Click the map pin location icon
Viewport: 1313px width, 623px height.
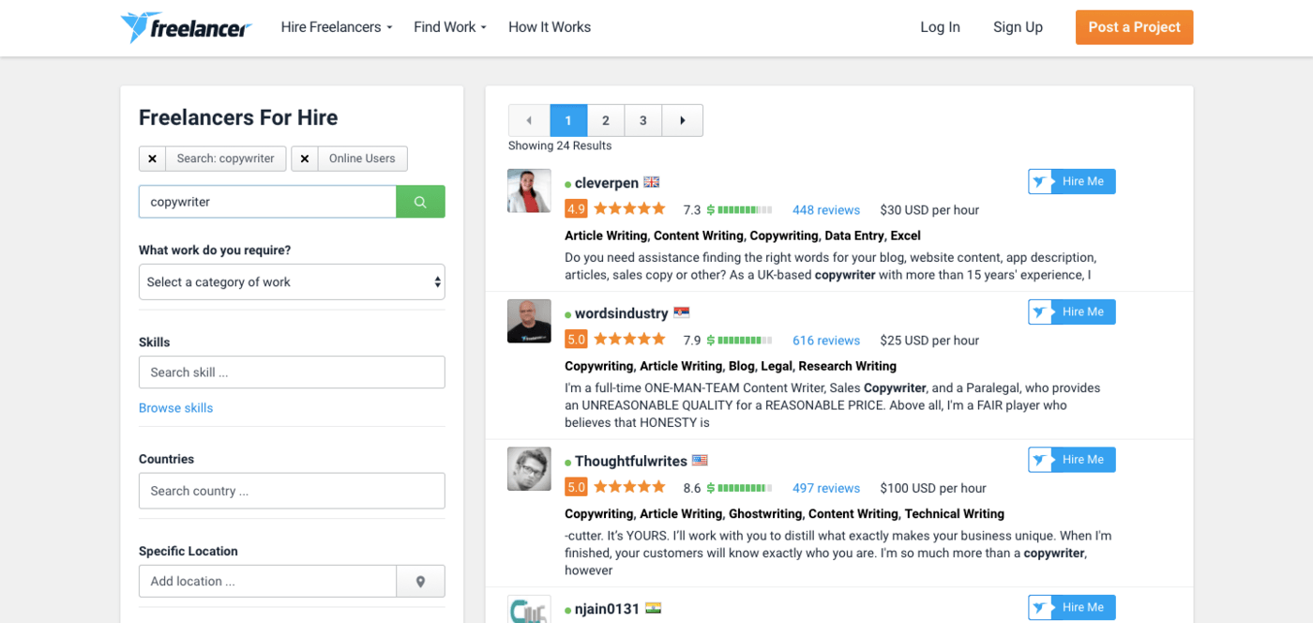pos(420,582)
